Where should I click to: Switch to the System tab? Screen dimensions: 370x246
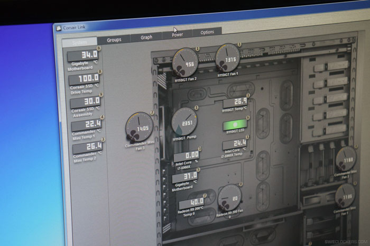tap(79, 42)
